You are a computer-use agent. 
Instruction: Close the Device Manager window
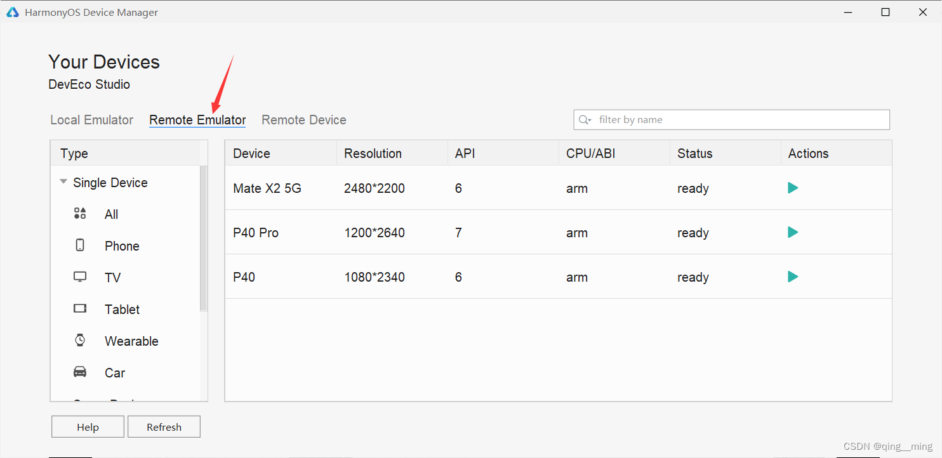[x=924, y=12]
